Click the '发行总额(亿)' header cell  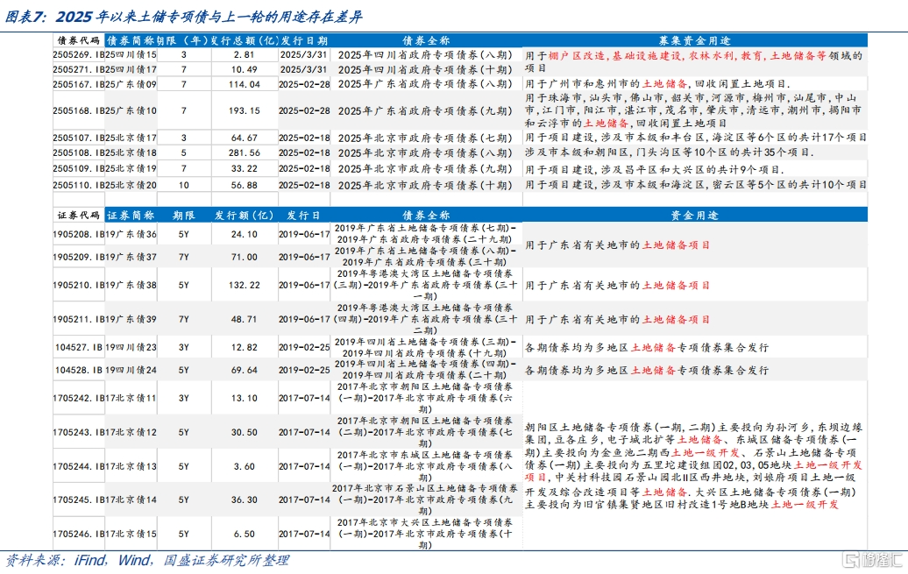[245, 40]
